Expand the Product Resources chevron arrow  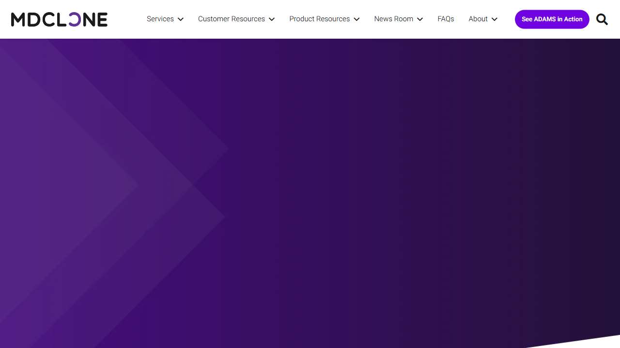pyautogui.click(x=356, y=19)
